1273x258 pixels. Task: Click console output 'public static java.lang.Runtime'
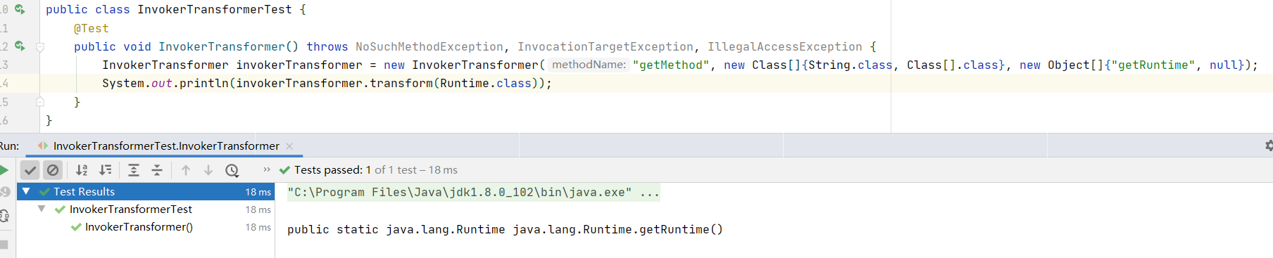396,230
